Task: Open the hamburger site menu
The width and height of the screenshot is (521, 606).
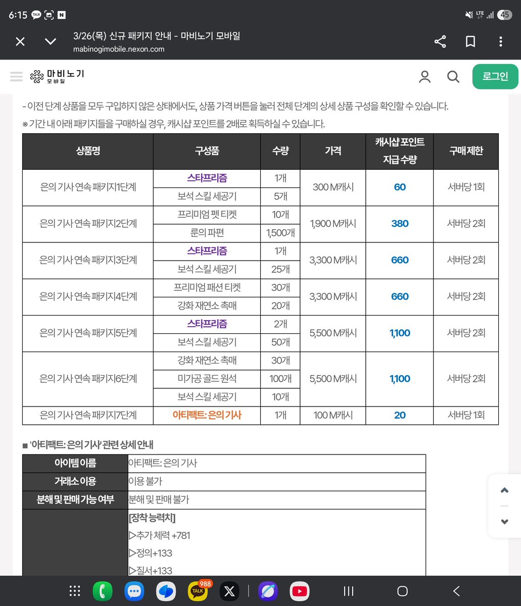Action: pyautogui.click(x=16, y=77)
